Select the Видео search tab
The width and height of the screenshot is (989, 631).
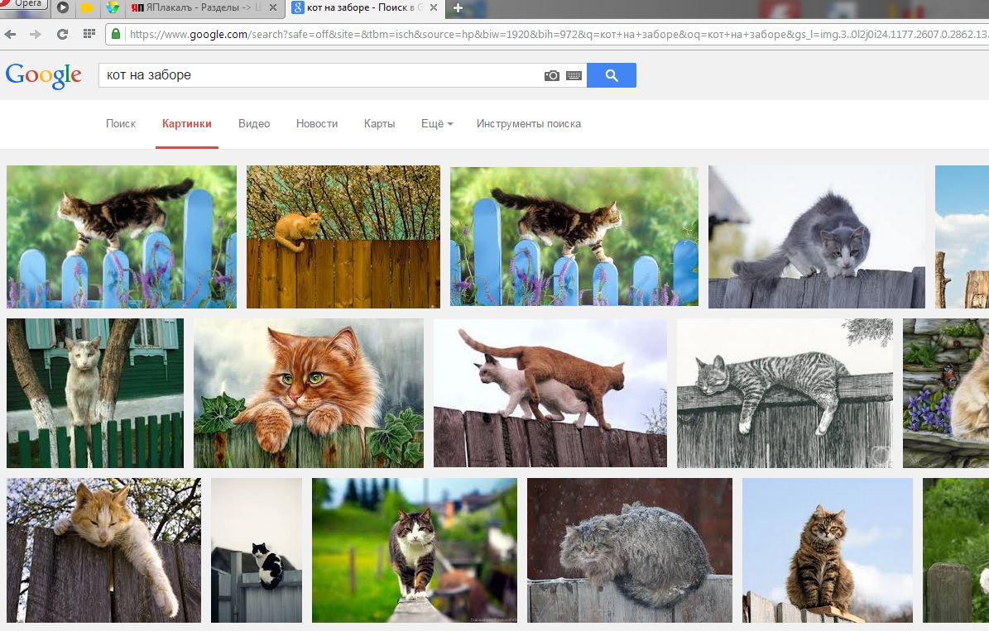(x=254, y=123)
